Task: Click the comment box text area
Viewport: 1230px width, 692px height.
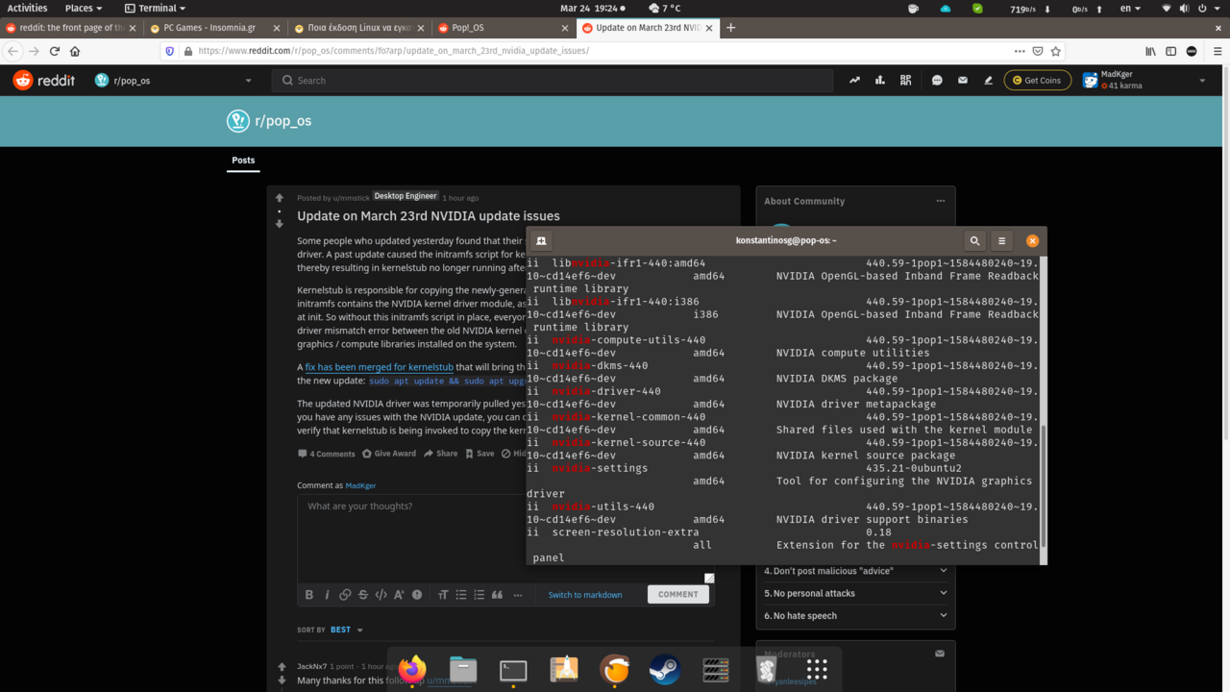Action: [506, 538]
